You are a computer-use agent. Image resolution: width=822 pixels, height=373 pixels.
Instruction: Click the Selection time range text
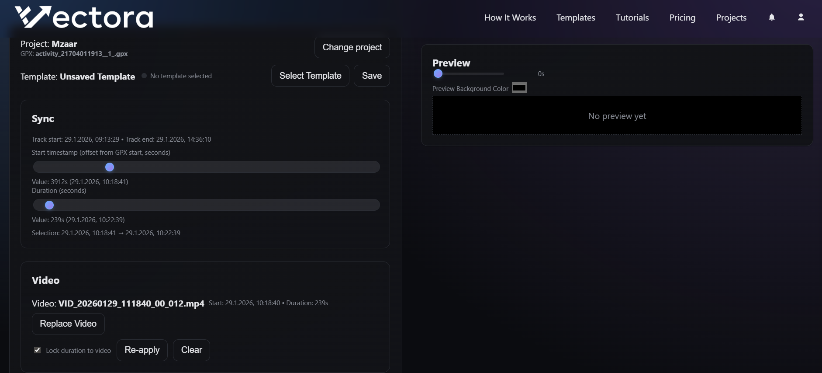[106, 233]
